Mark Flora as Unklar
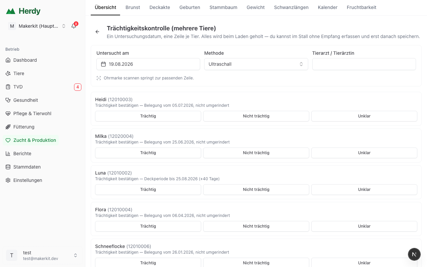427x267 pixels. 364,226
